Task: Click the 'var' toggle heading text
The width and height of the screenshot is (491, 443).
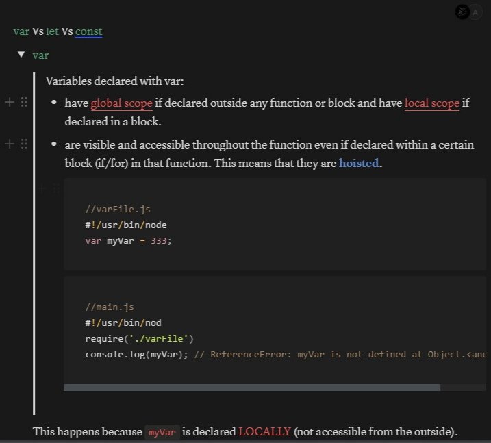Action: point(40,55)
